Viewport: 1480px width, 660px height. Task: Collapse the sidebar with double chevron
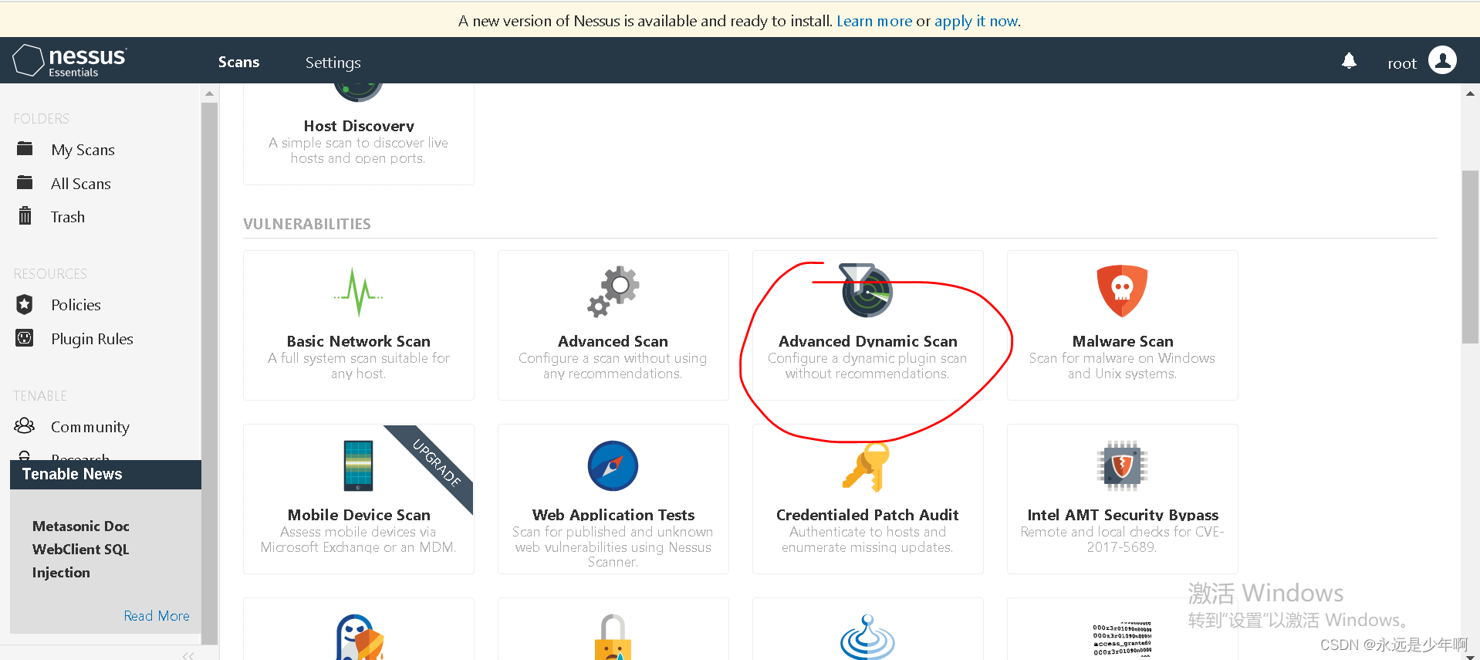point(188,655)
